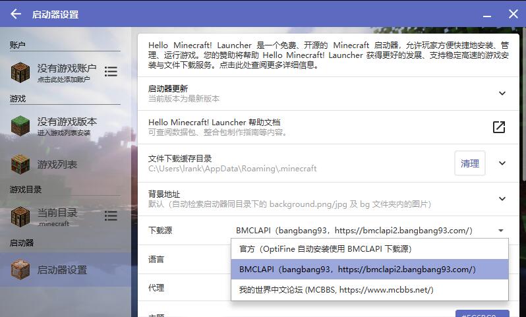Click the cache path C:\Users\lrank\AppData\Roaming\.minecraft
Viewport: 526px width, 317px height.
[x=232, y=169]
